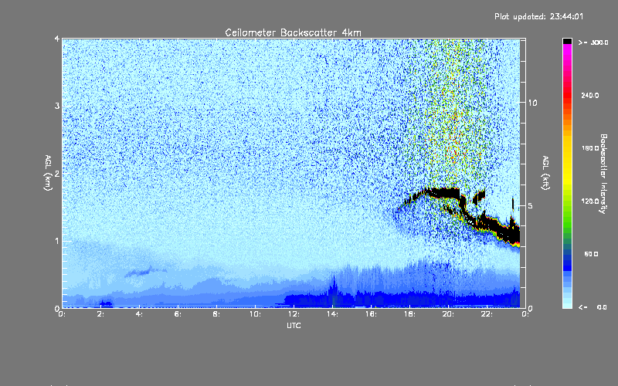Click the '>= 300.0' colorbar value
This screenshot has height=386, width=618.
pyautogui.click(x=593, y=42)
